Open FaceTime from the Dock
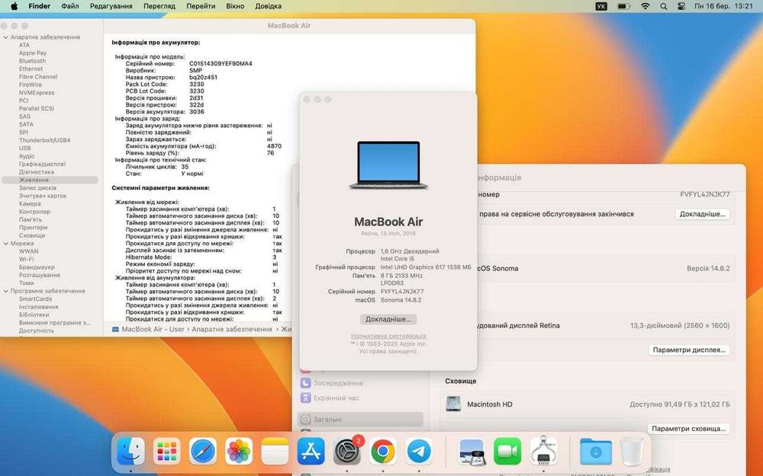 [x=507, y=451]
